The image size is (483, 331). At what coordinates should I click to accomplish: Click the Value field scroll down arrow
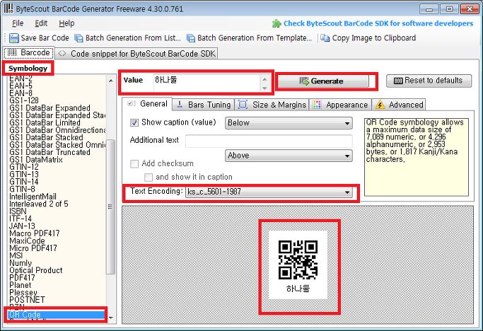(x=264, y=88)
